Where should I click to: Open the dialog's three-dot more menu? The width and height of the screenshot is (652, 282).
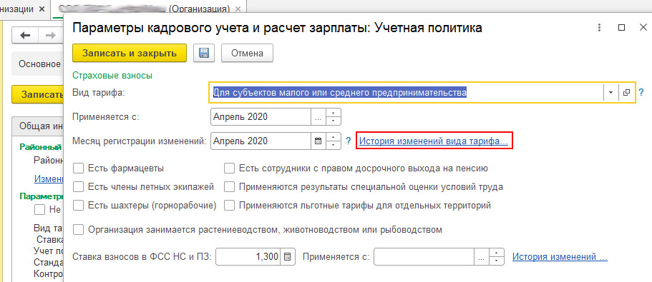tap(599, 28)
